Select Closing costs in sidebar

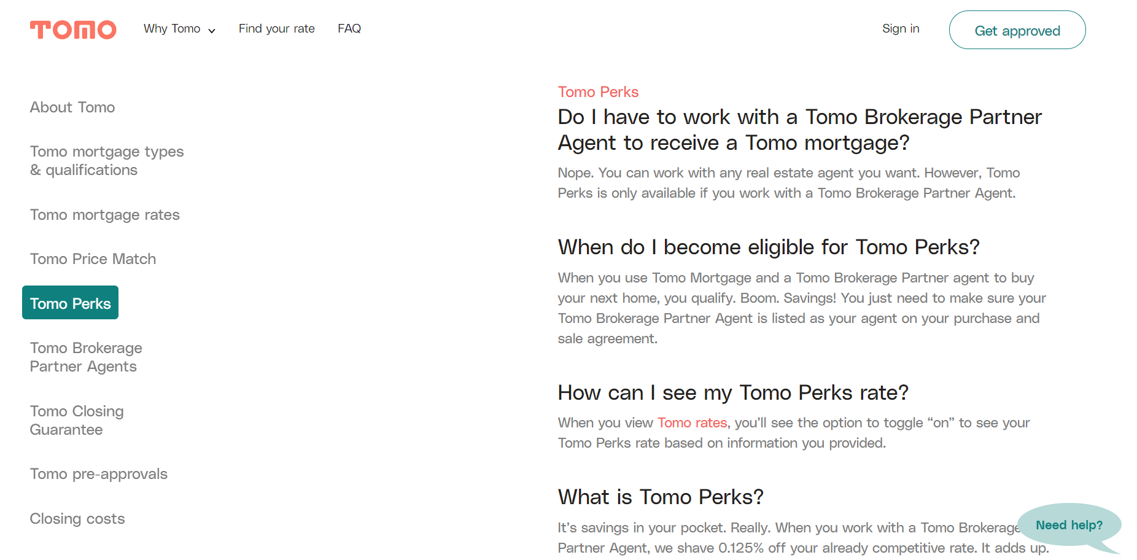click(x=77, y=519)
